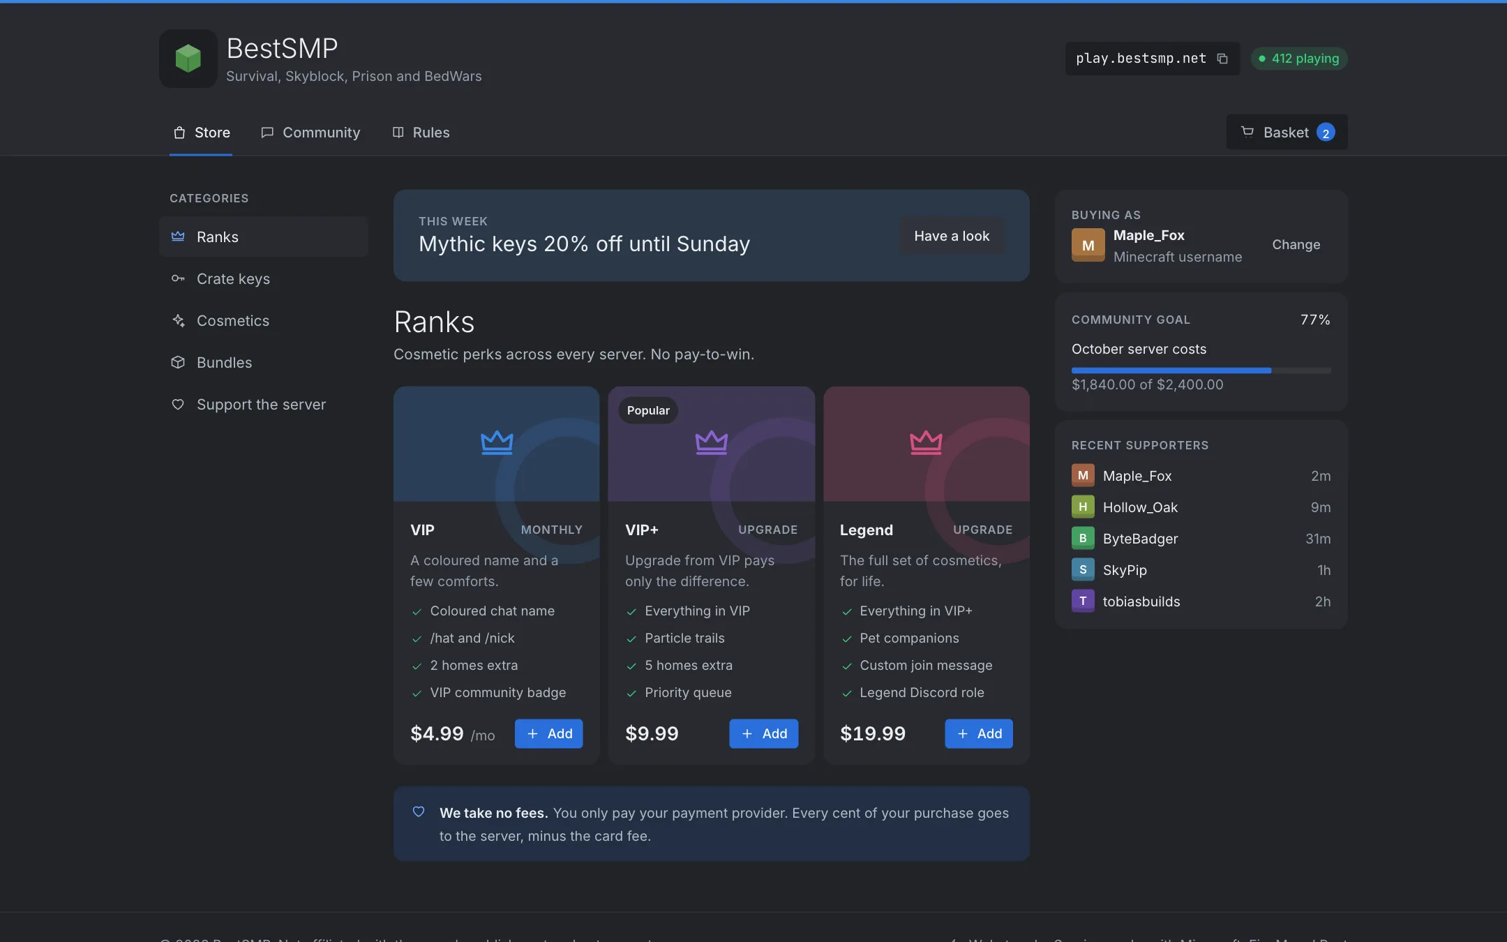Open the Store tab
1507x942 pixels.
pyautogui.click(x=201, y=133)
